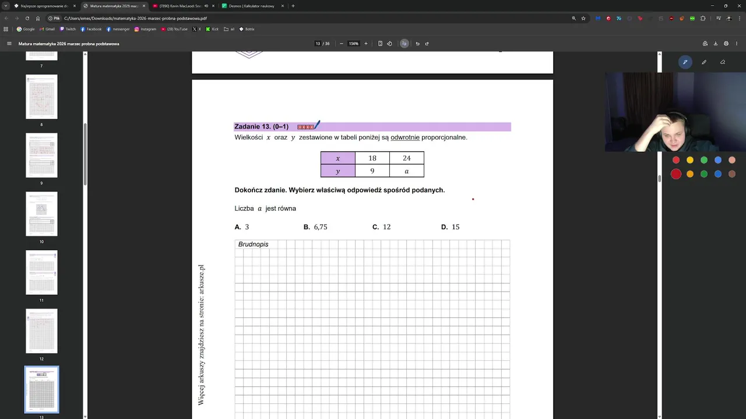The width and height of the screenshot is (746, 419).
Task: Open the apps grid in bookmarks bar
Action: pyautogui.click(x=6, y=29)
